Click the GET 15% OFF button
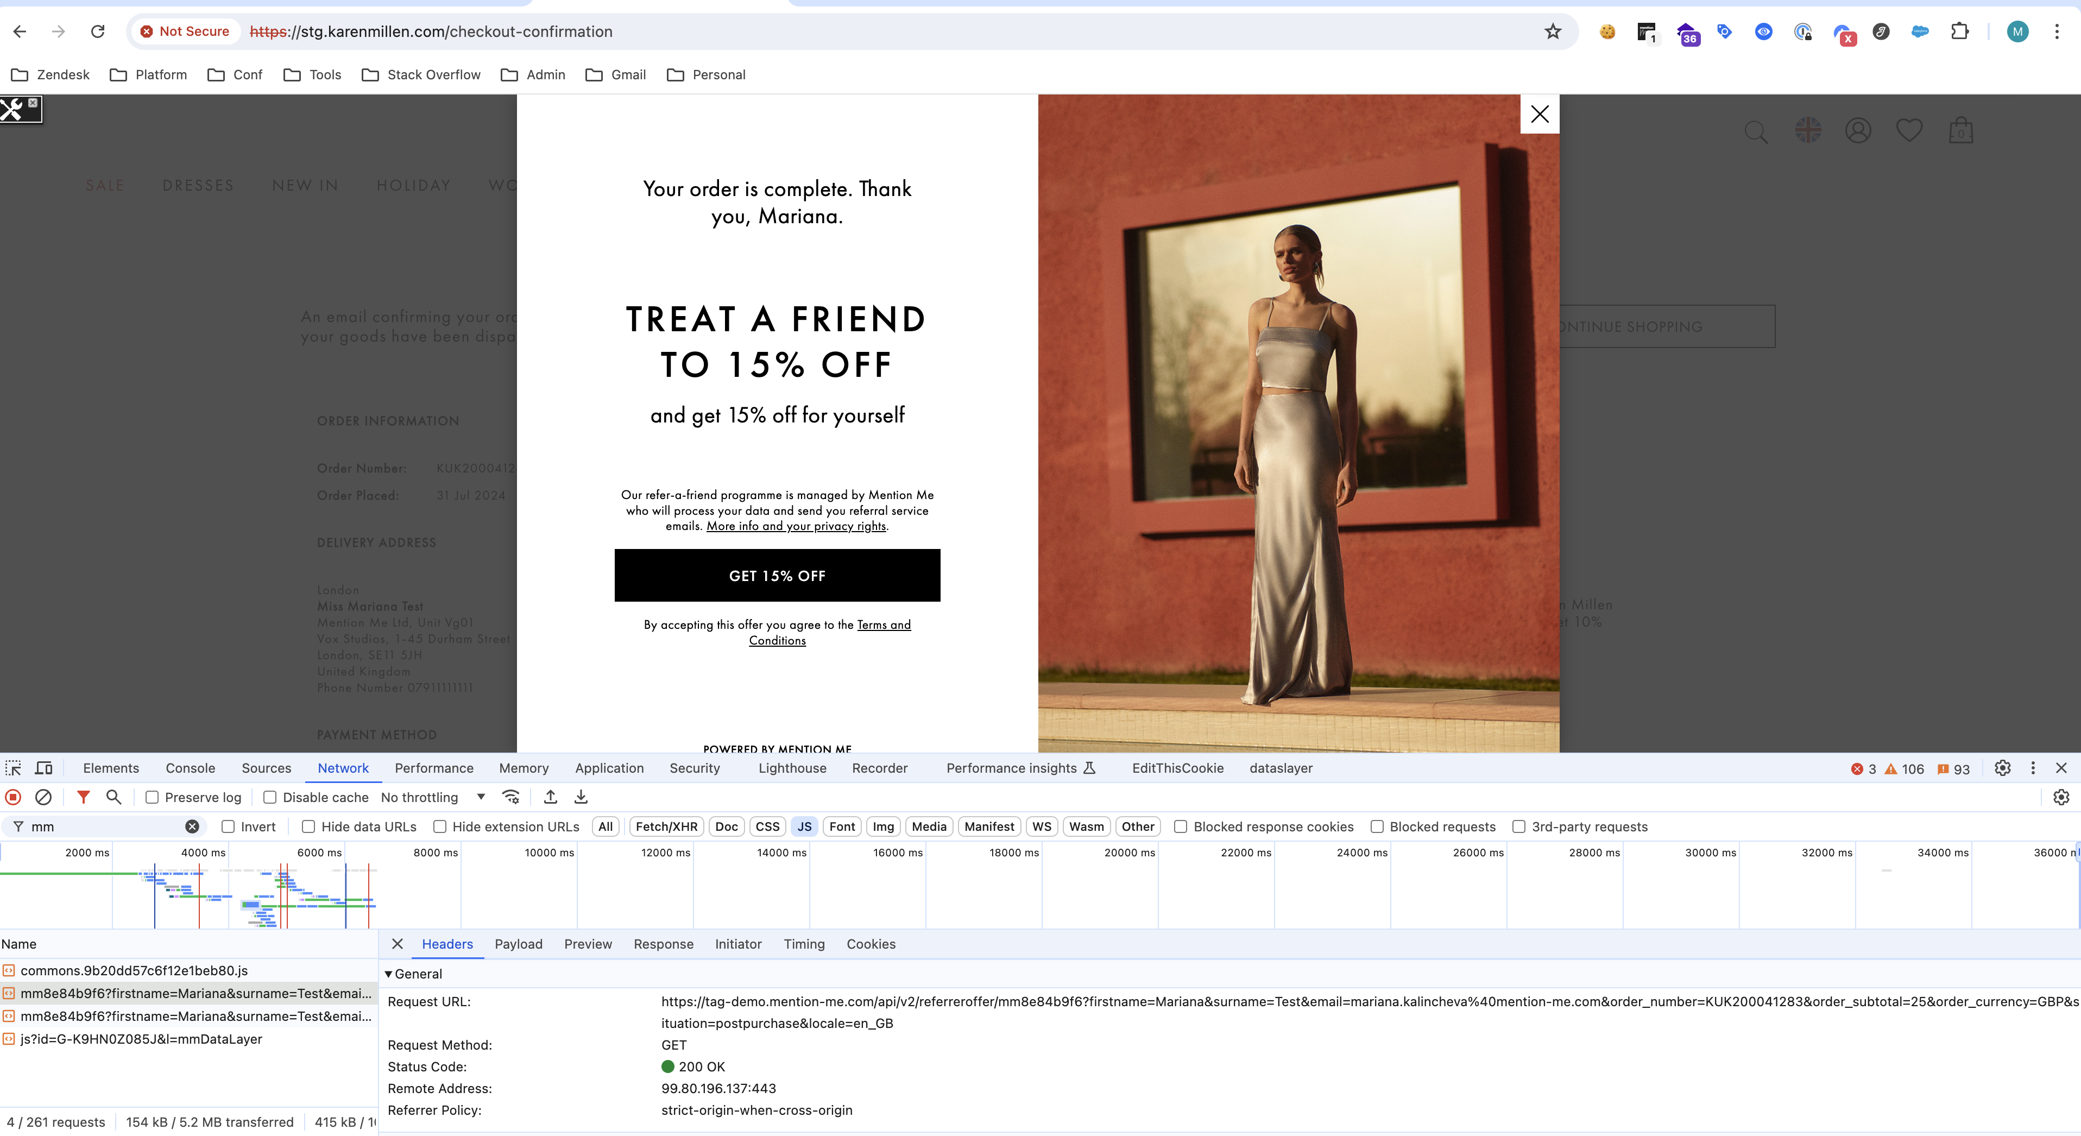 [777, 575]
